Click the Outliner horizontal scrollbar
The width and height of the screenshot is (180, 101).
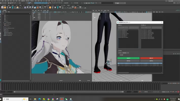click(x=16, y=81)
